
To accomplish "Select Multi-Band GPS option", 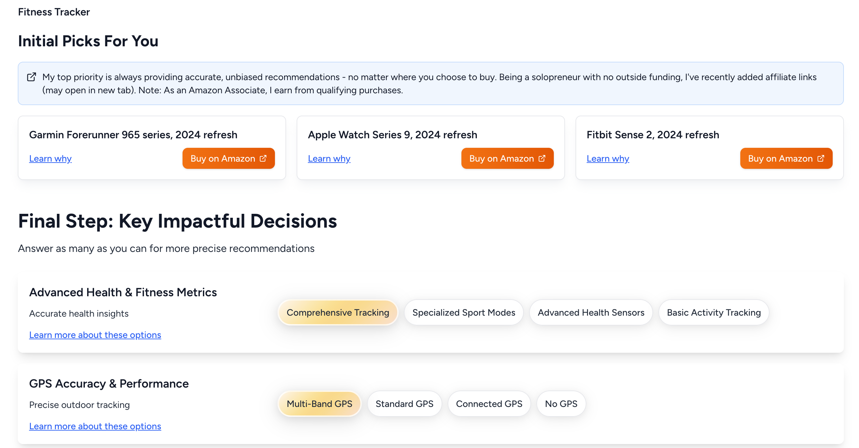I will coord(319,404).
